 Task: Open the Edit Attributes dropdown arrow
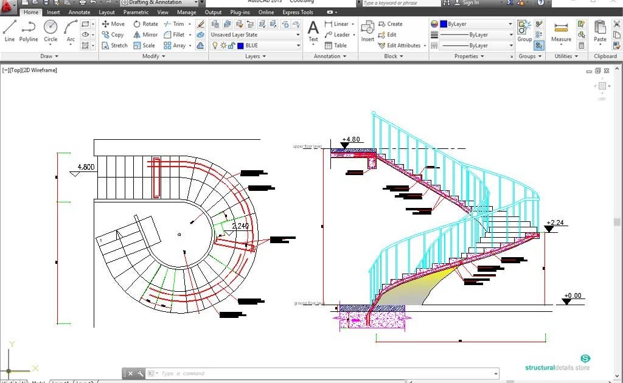(425, 46)
